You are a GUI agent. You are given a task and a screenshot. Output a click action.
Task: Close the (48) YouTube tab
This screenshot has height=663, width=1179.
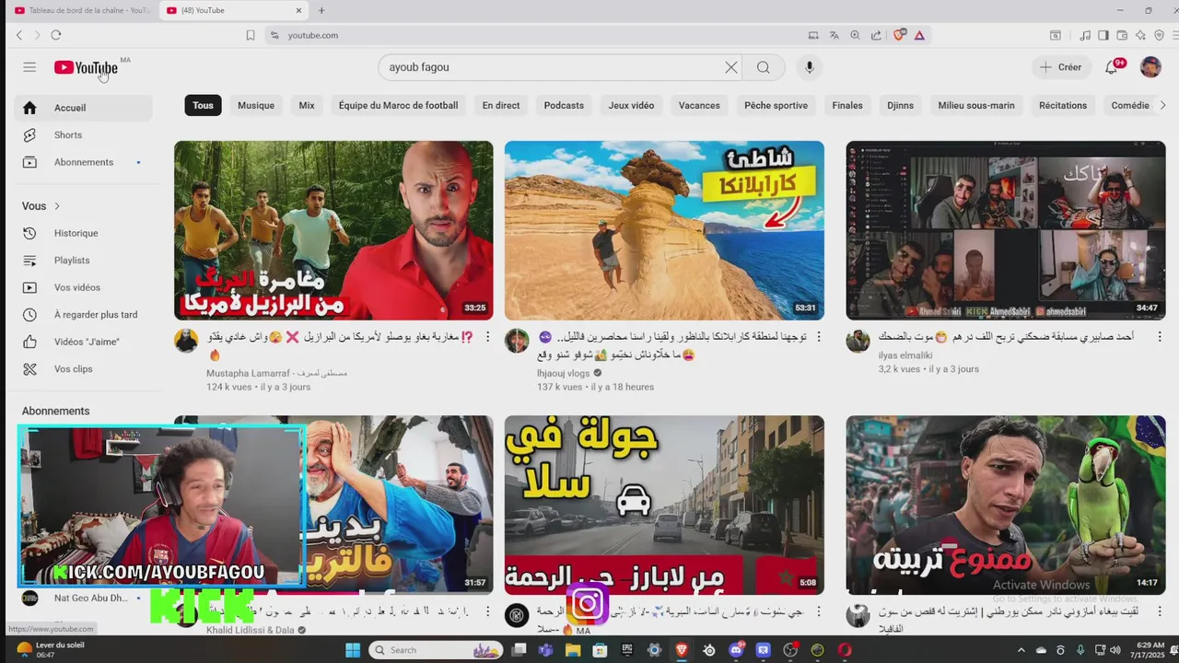[298, 10]
